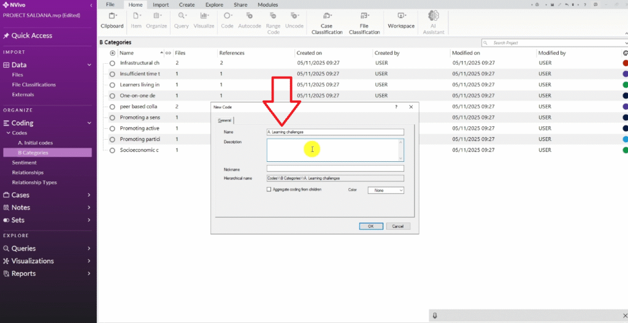
Task: Click into the Nickname text field
Action: [x=335, y=169]
